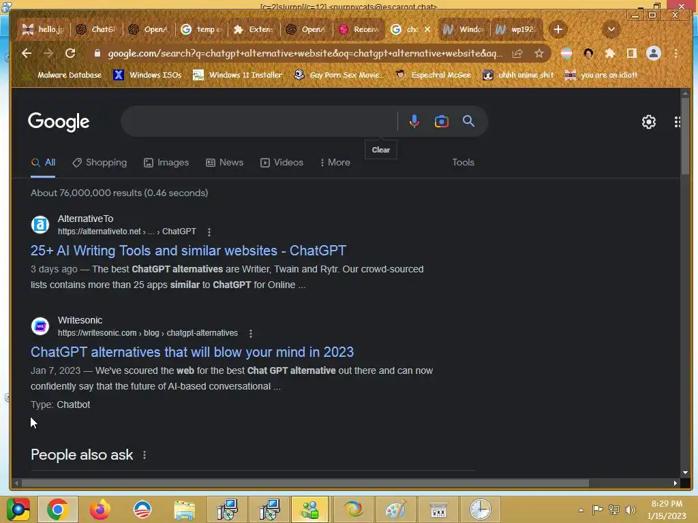The image size is (698, 523).
Task: Open Windows ISOs bookmark
Action: (x=147, y=75)
